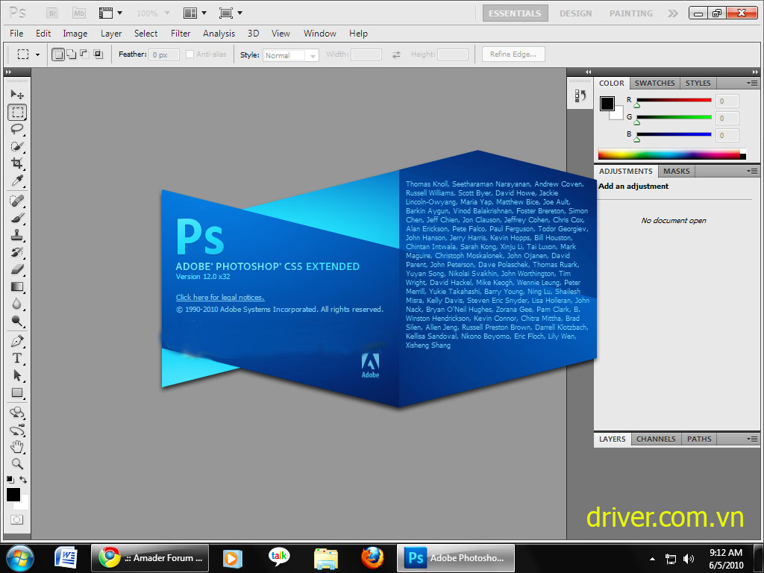Open the Filter menu
This screenshot has height=573, width=764.
(181, 34)
